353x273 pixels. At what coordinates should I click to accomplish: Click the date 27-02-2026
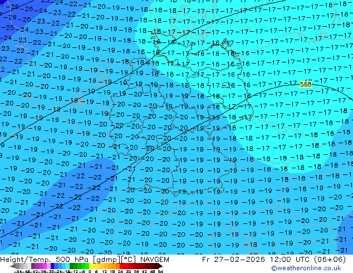pyautogui.click(x=239, y=260)
